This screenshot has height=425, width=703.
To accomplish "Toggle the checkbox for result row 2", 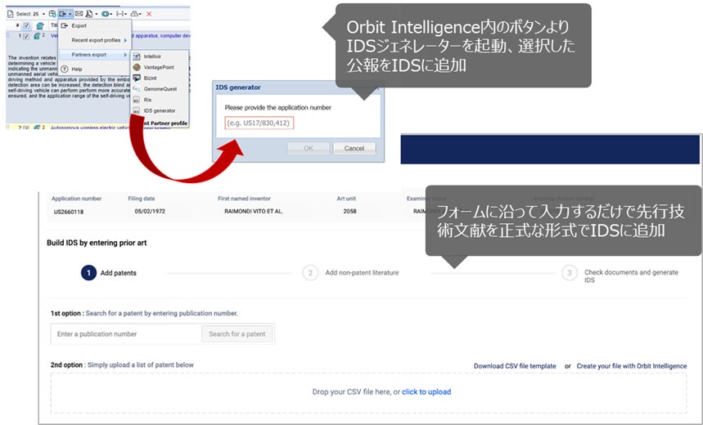I will (x=26, y=128).
